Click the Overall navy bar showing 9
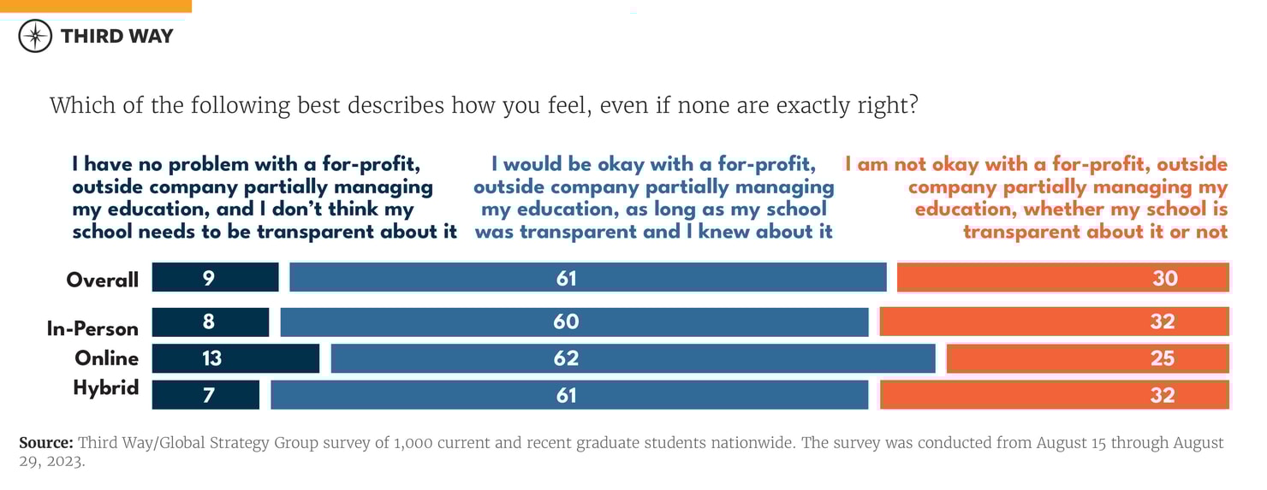The image size is (1267, 490). 215,278
